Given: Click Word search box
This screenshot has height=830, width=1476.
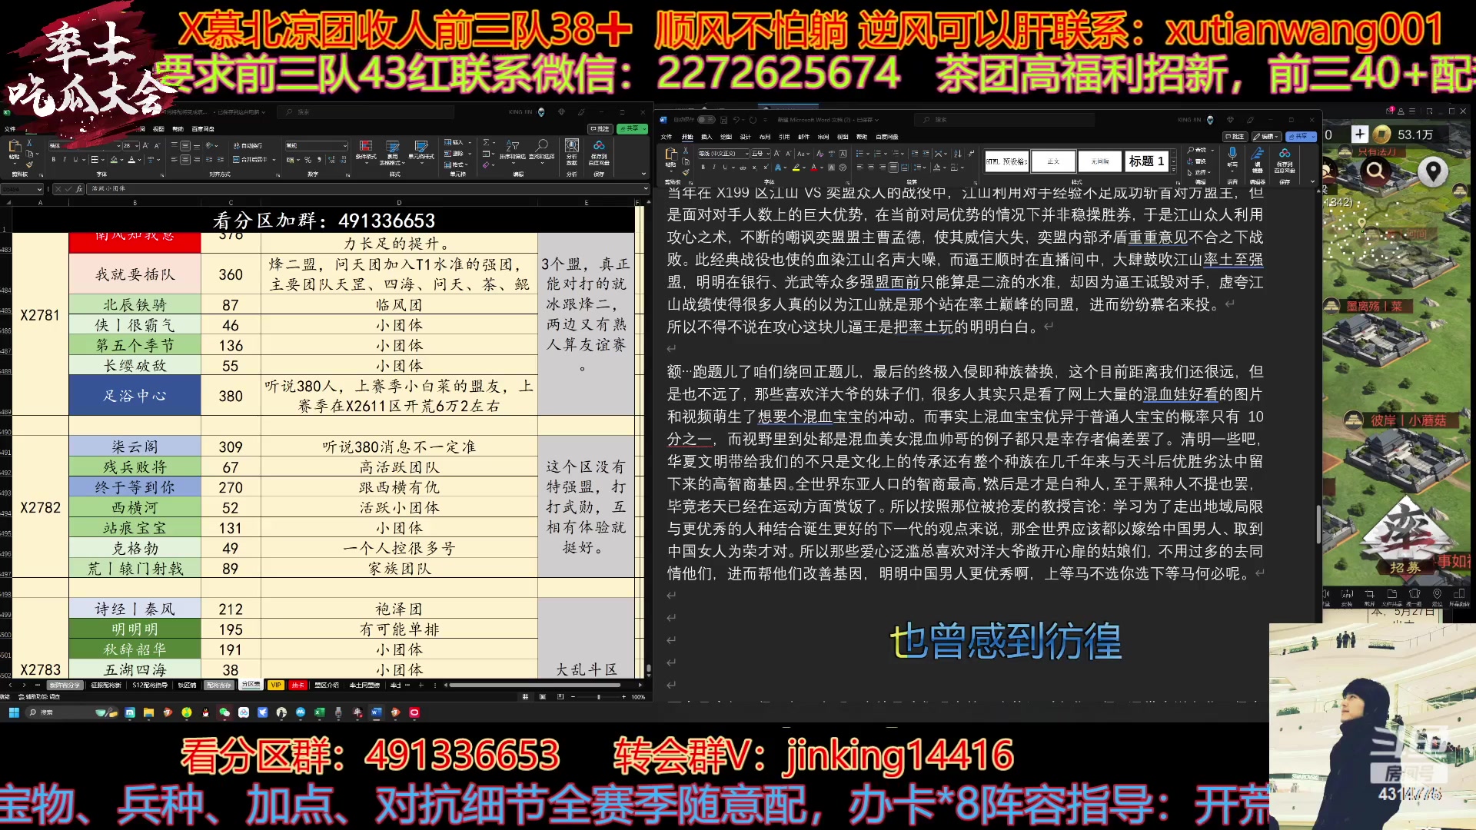Looking at the screenshot, I should pyautogui.click(x=1003, y=120).
